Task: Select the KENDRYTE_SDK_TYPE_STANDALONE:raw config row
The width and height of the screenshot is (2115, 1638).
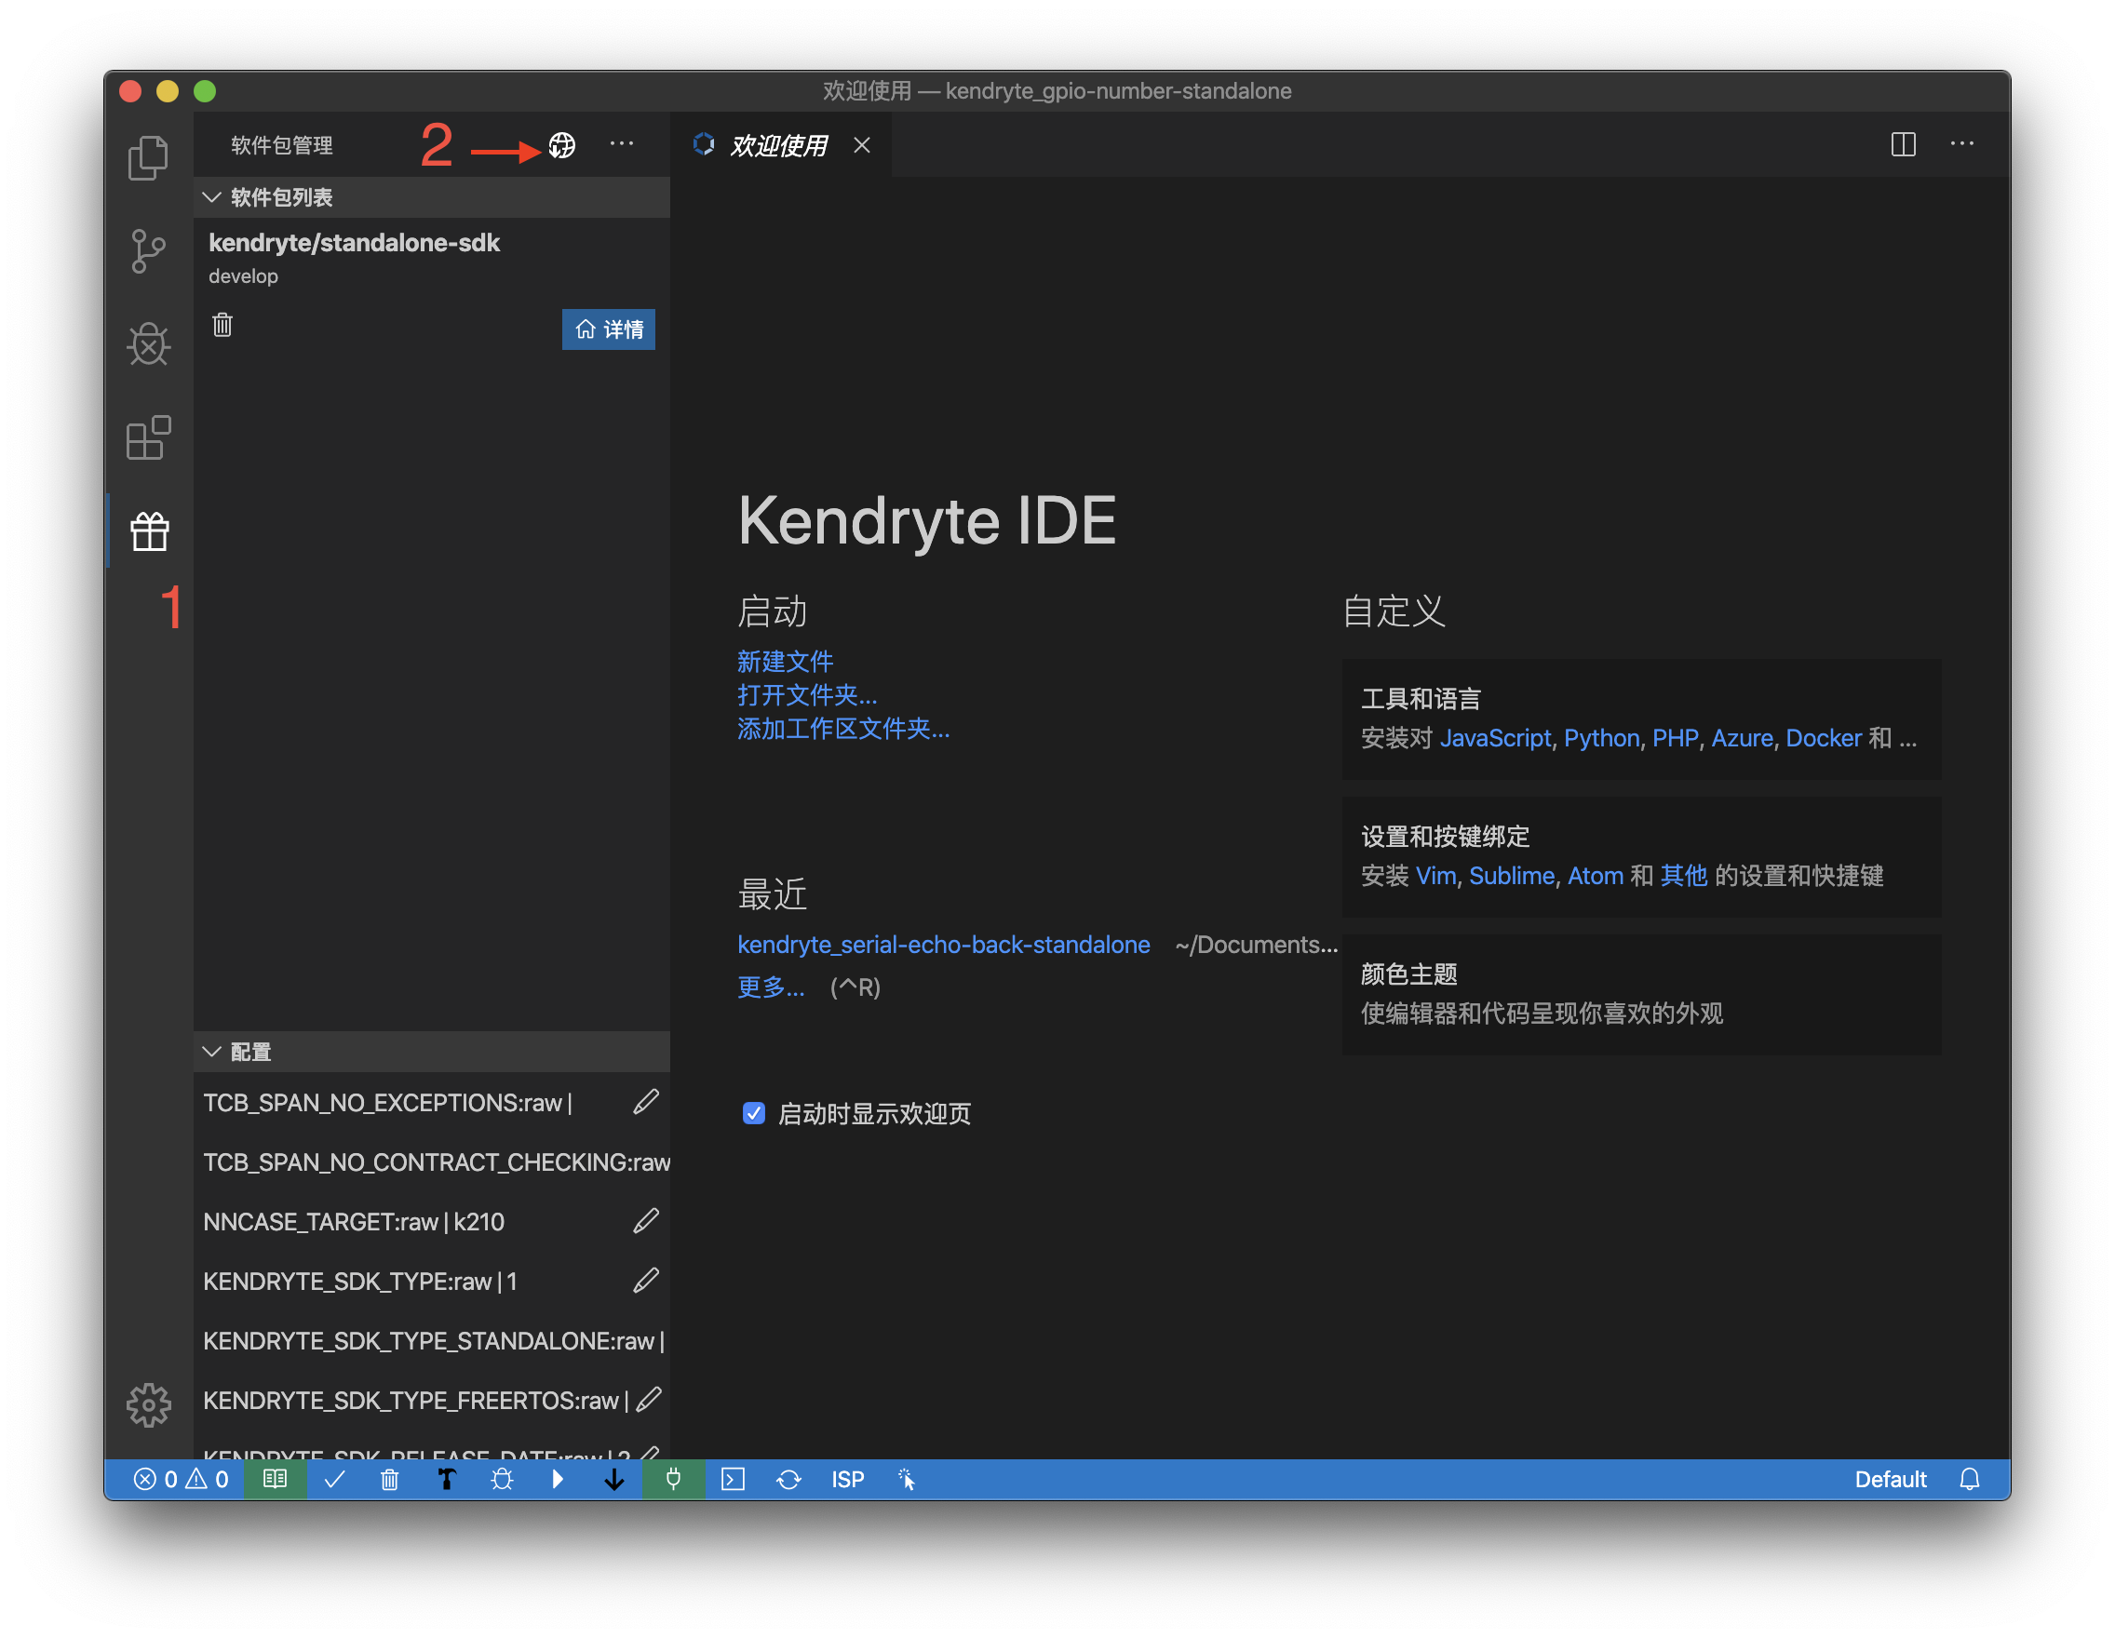Action: [433, 1341]
